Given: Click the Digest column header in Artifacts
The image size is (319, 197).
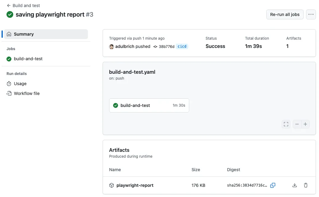Looking at the screenshot, I should click(x=233, y=170).
